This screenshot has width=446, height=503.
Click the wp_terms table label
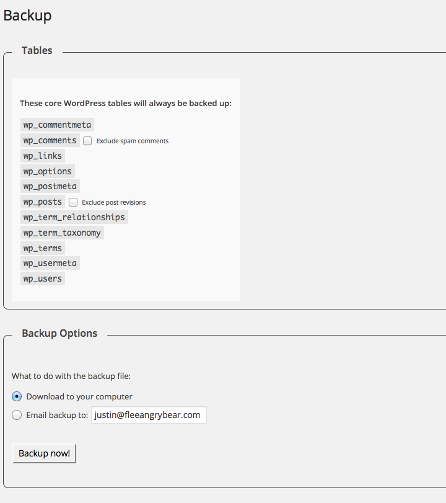click(43, 248)
